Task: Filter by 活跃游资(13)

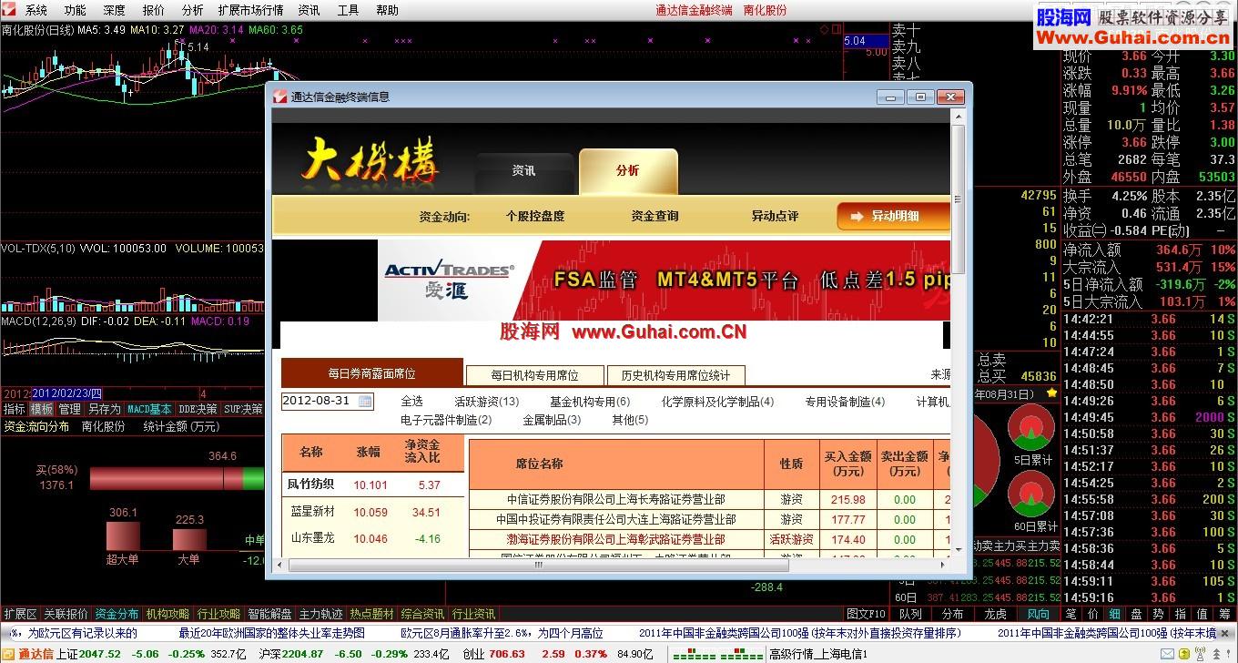Action: pyautogui.click(x=487, y=402)
